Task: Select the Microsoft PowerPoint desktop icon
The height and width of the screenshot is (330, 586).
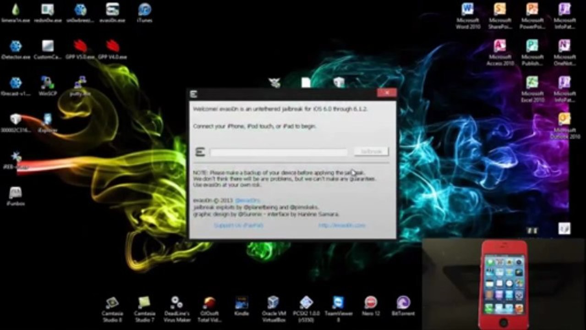Action: tap(532, 16)
